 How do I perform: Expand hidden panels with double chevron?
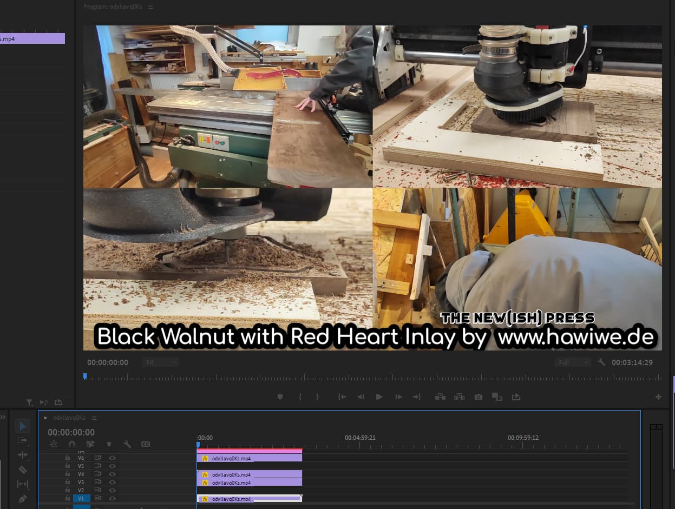[x=3, y=418]
